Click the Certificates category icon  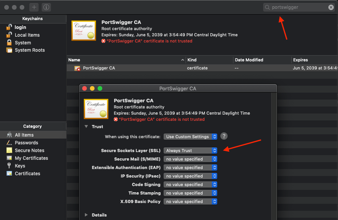[x=9, y=173]
